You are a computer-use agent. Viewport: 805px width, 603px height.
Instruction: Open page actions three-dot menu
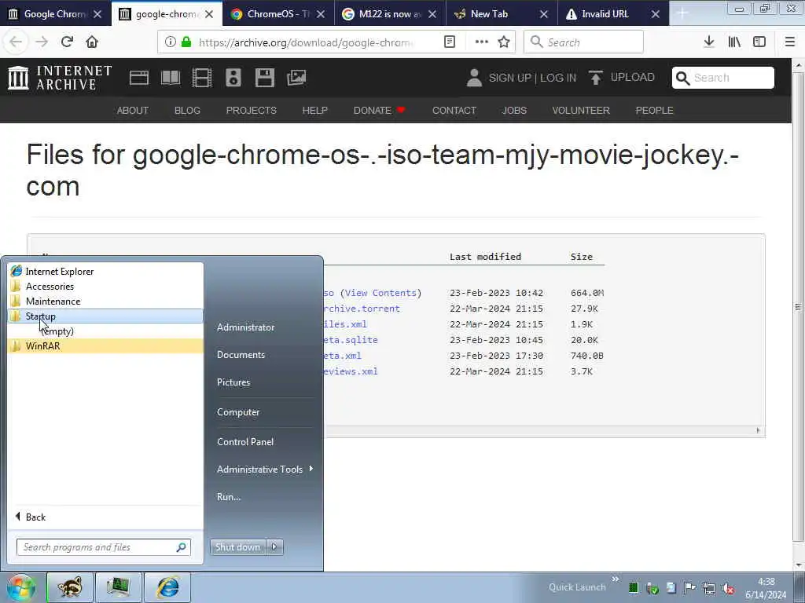pos(482,42)
